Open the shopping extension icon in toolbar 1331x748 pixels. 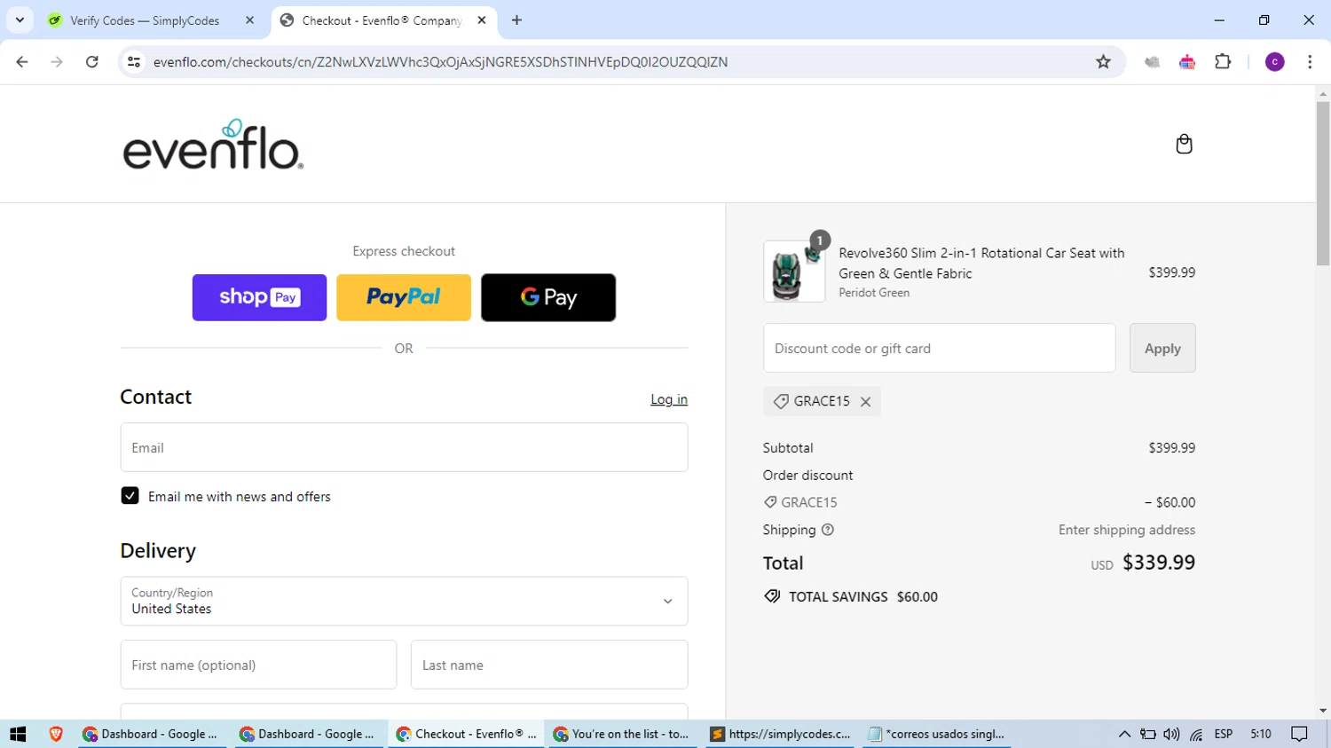coord(1187,62)
